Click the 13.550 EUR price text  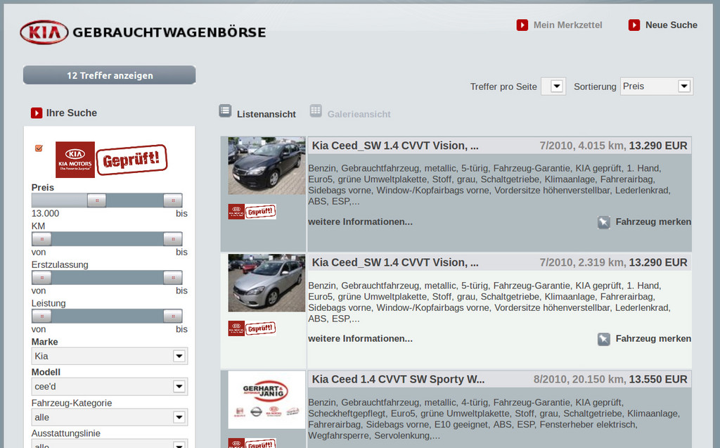click(658, 379)
